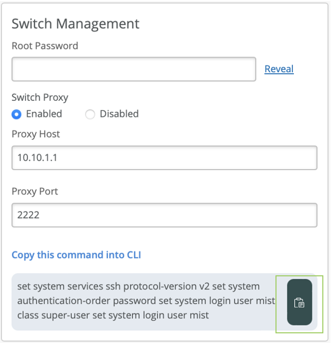This screenshot has height=343, width=332.
Task: Copy the CLI command using clipboard icon
Action: point(299,302)
